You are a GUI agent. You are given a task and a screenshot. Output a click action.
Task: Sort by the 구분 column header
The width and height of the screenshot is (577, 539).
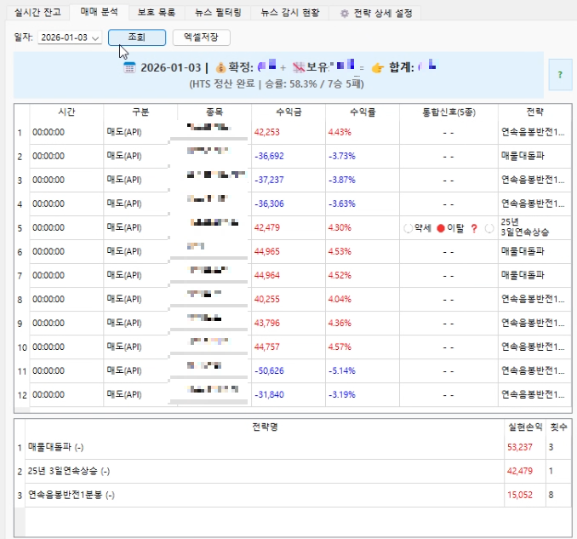(x=140, y=112)
